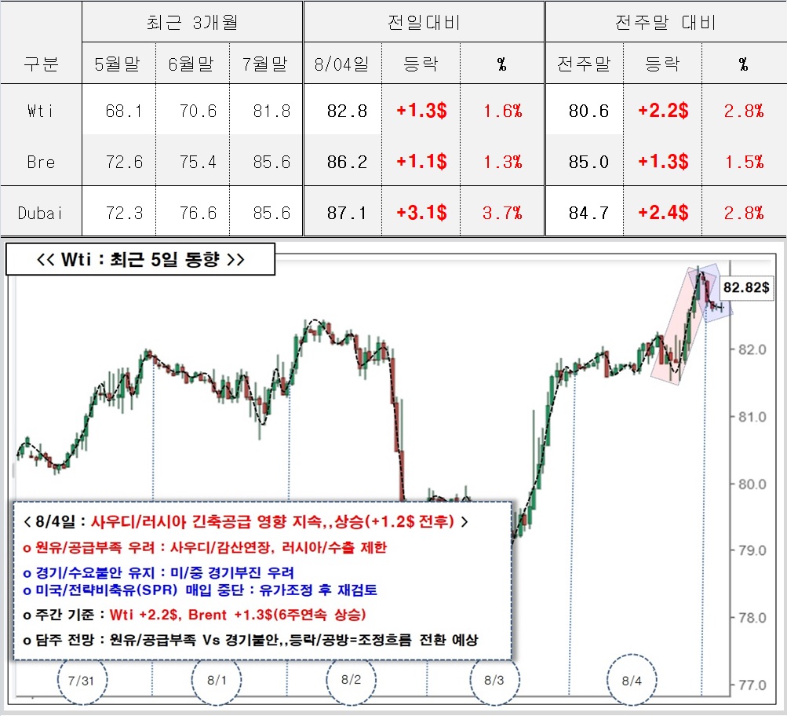The image size is (787, 716).
Task: Select Dubai daily percent 3.7%
Action: pos(503,214)
